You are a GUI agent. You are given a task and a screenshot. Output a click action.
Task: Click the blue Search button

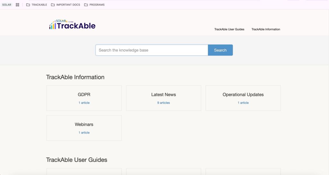pos(220,50)
